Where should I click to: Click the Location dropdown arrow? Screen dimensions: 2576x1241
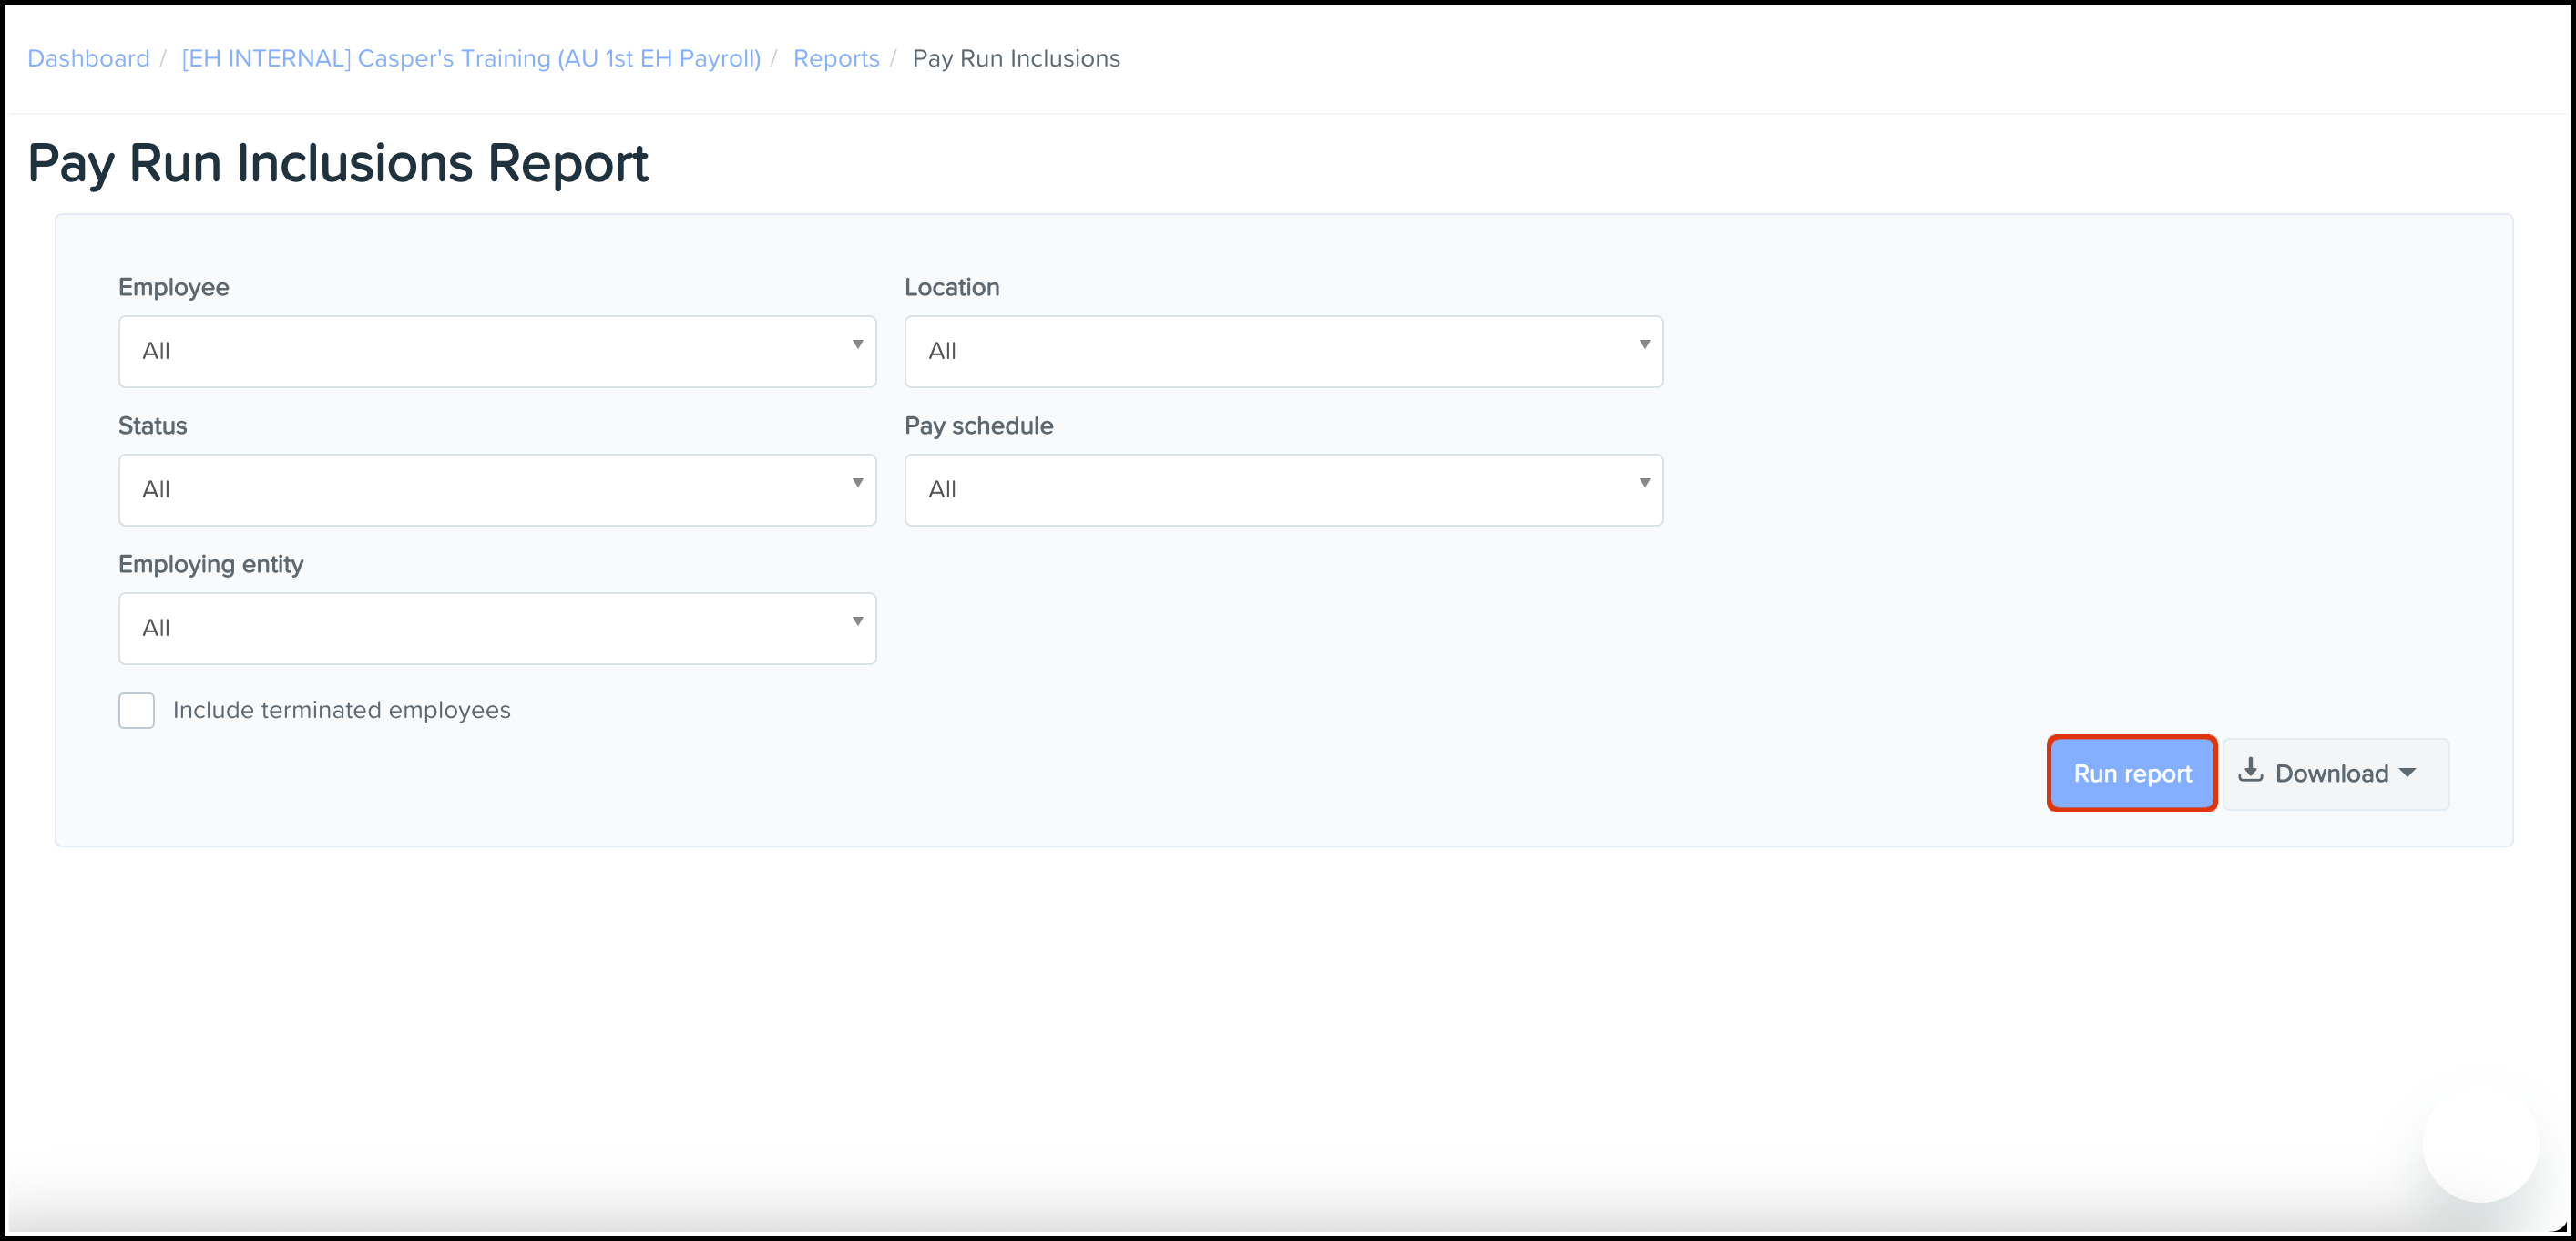pyautogui.click(x=1644, y=345)
